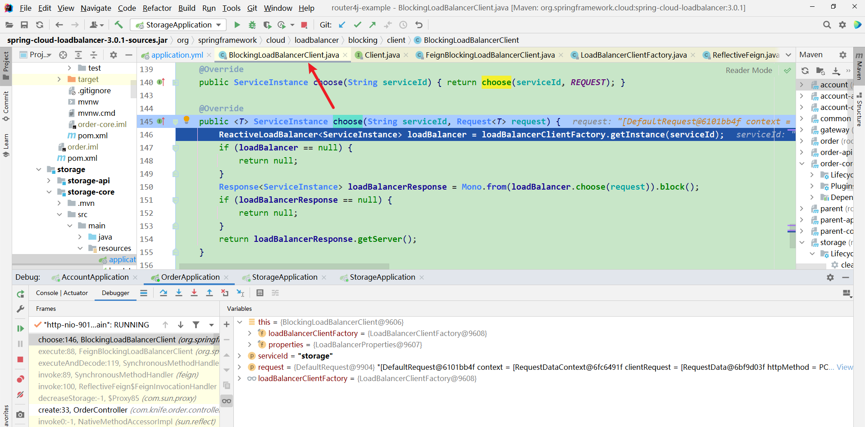This screenshot has height=427, width=865.
Task: Click the Step Into debugger icon
Action: click(x=179, y=293)
